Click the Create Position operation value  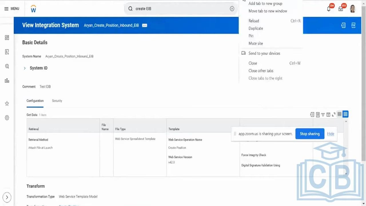tap(177, 148)
